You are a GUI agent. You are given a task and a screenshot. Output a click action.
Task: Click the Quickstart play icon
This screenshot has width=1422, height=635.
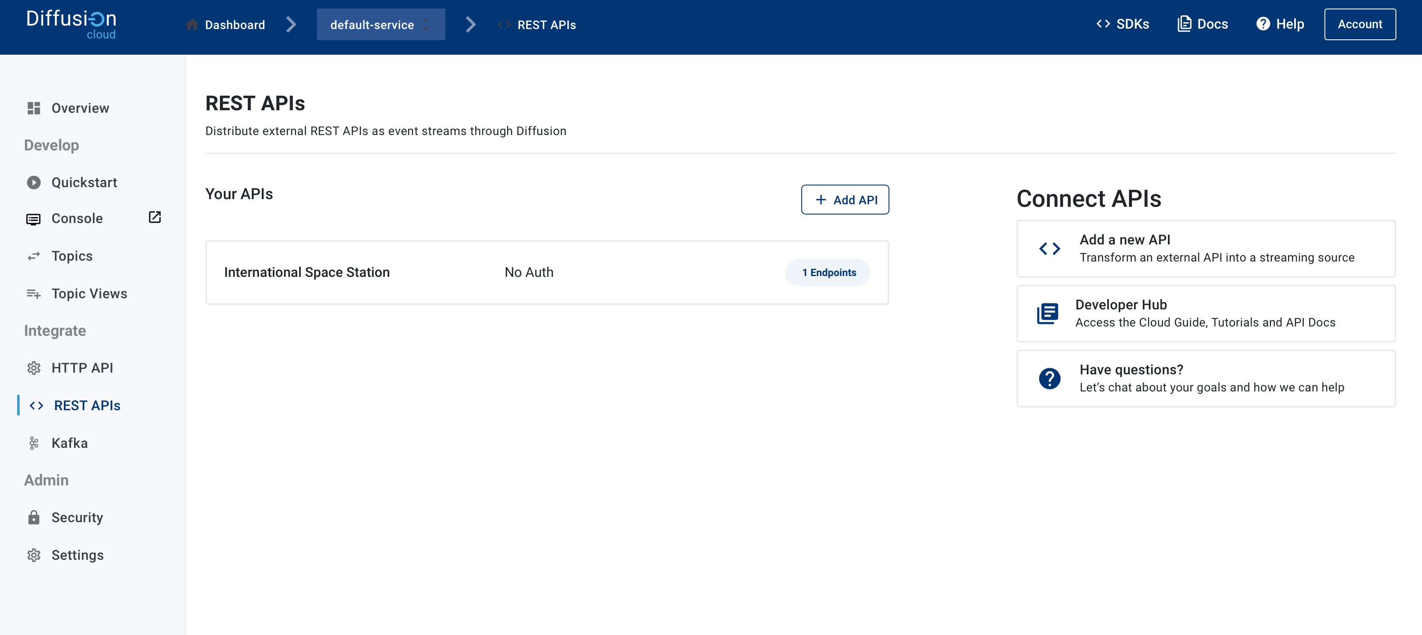tap(34, 182)
